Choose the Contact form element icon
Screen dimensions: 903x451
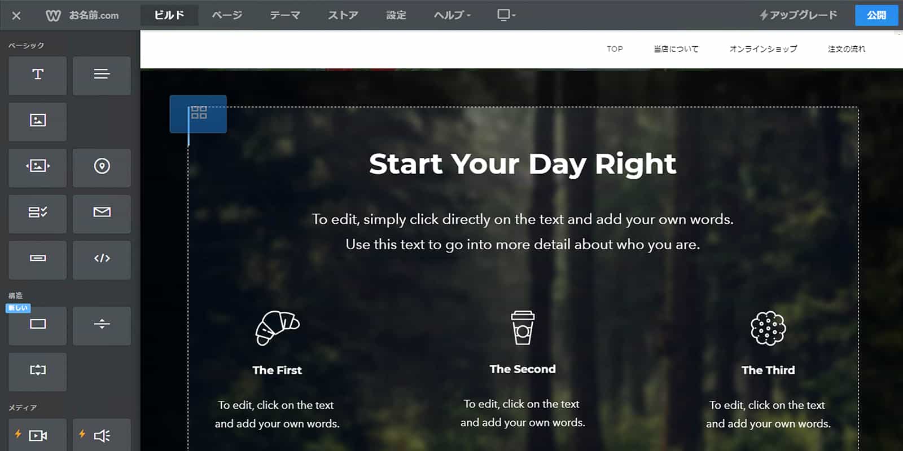click(x=37, y=214)
